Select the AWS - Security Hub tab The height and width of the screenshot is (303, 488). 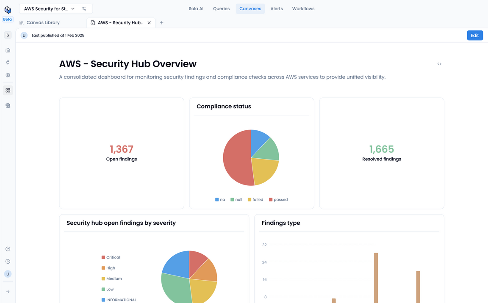[x=120, y=23]
